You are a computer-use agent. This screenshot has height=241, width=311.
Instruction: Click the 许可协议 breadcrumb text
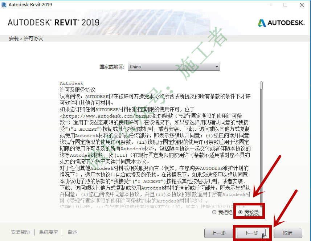[33, 38]
